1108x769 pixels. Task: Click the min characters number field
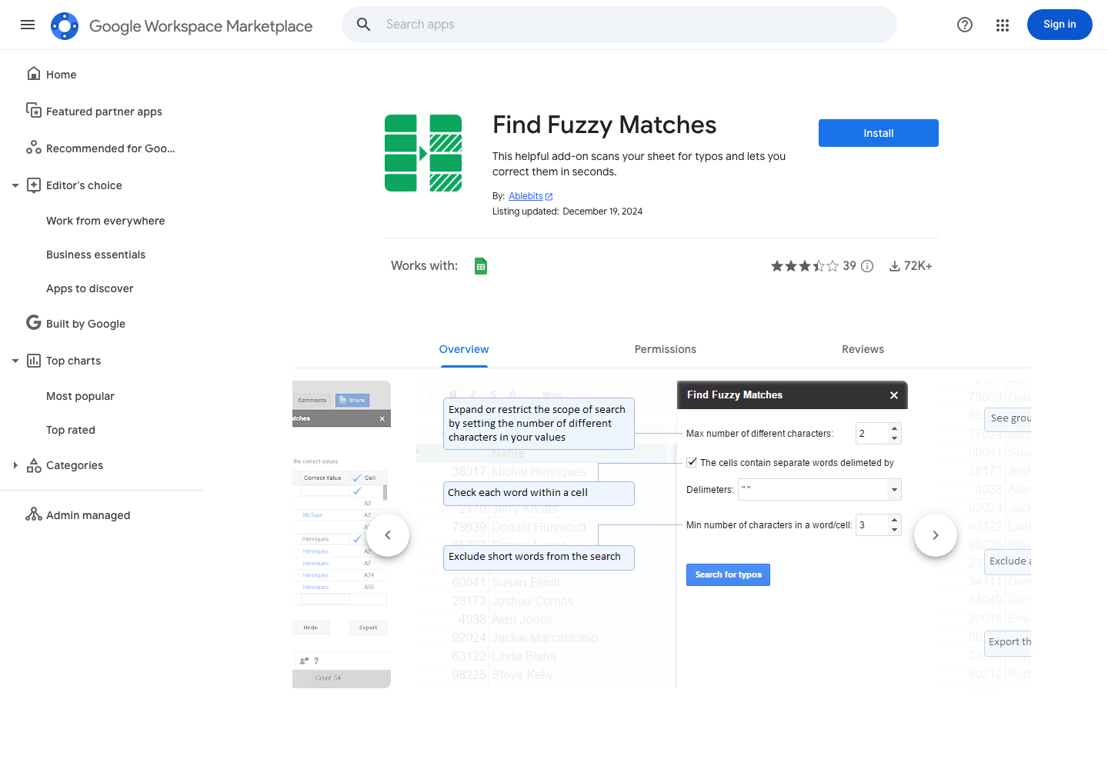(879, 525)
